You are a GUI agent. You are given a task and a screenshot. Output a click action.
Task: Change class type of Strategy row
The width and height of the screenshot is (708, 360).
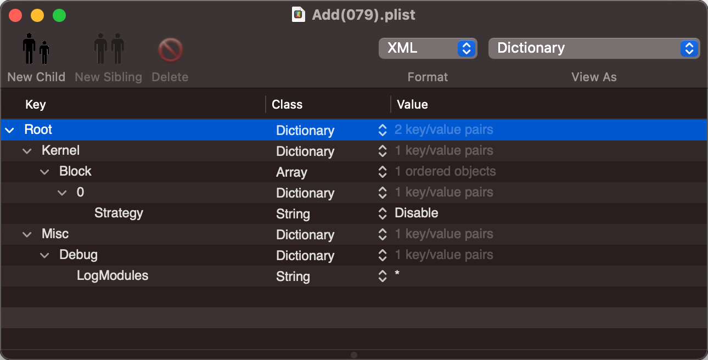tap(383, 213)
